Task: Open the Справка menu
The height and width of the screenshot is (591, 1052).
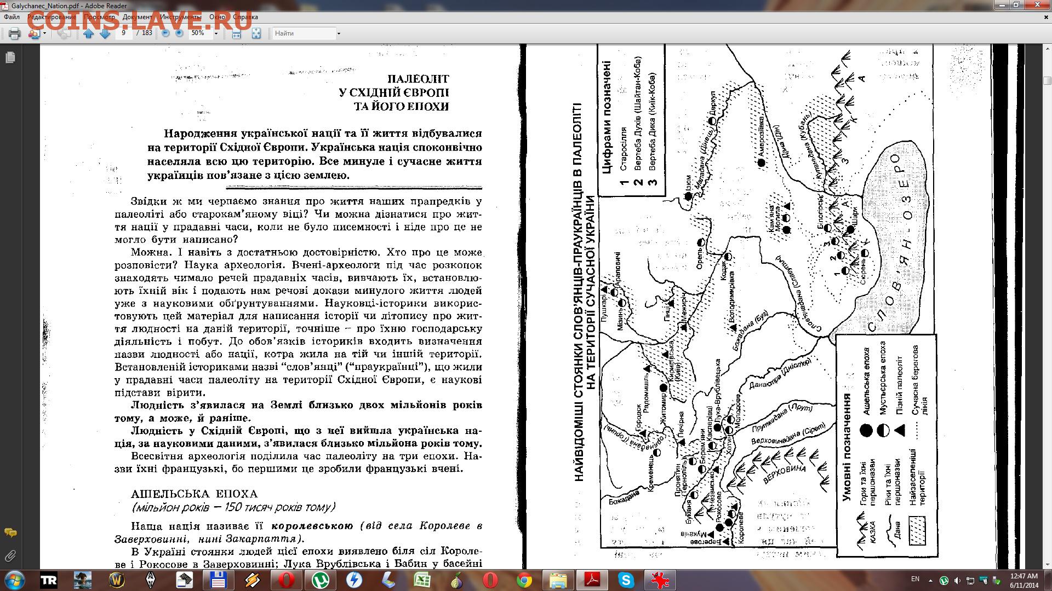Action: [245, 17]
